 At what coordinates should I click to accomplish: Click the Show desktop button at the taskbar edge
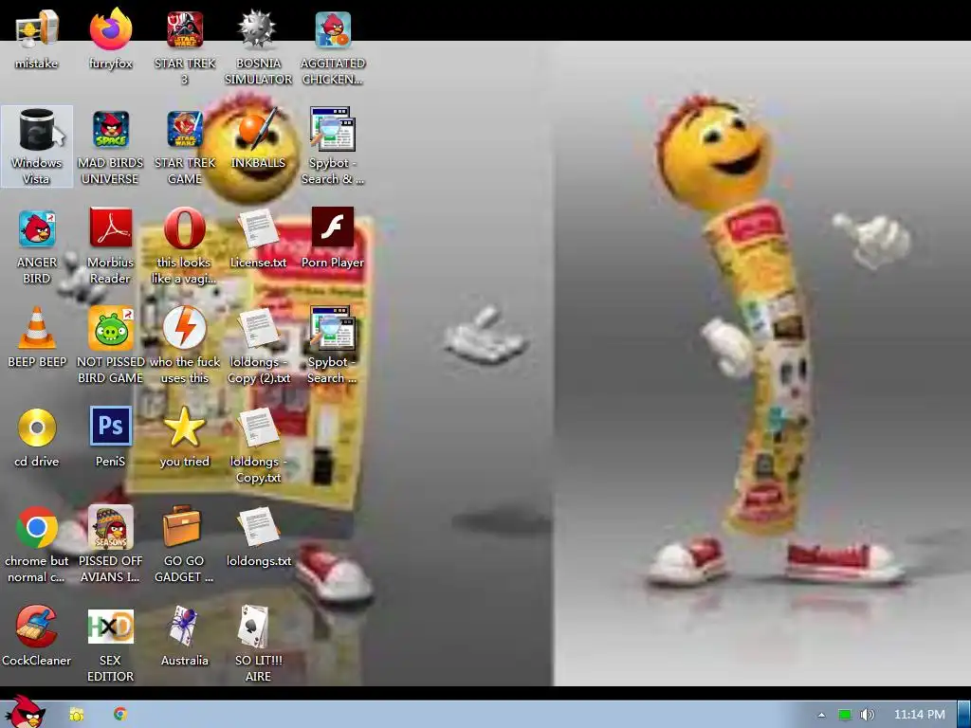964,715
